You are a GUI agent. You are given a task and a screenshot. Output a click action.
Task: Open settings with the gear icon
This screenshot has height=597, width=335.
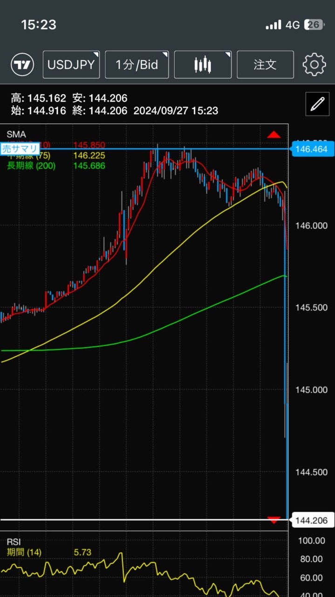314,64
